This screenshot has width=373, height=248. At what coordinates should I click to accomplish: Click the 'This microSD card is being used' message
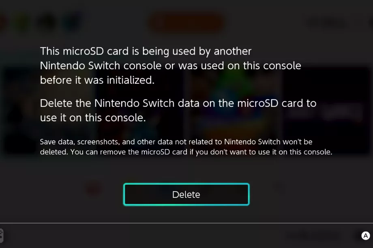click(170, 66)
